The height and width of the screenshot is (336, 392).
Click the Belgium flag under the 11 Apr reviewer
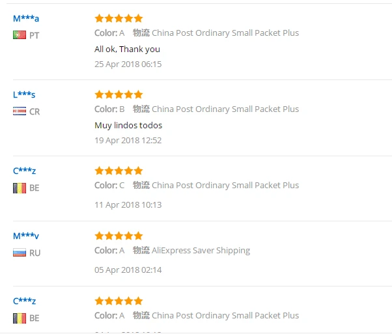pyautogui.click(x=19, y=188)
